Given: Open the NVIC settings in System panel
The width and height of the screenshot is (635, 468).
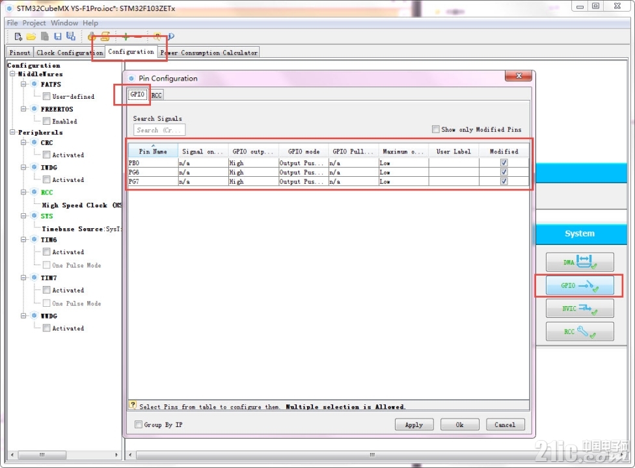Looking at the screenshot, I should tap(580, 308).
